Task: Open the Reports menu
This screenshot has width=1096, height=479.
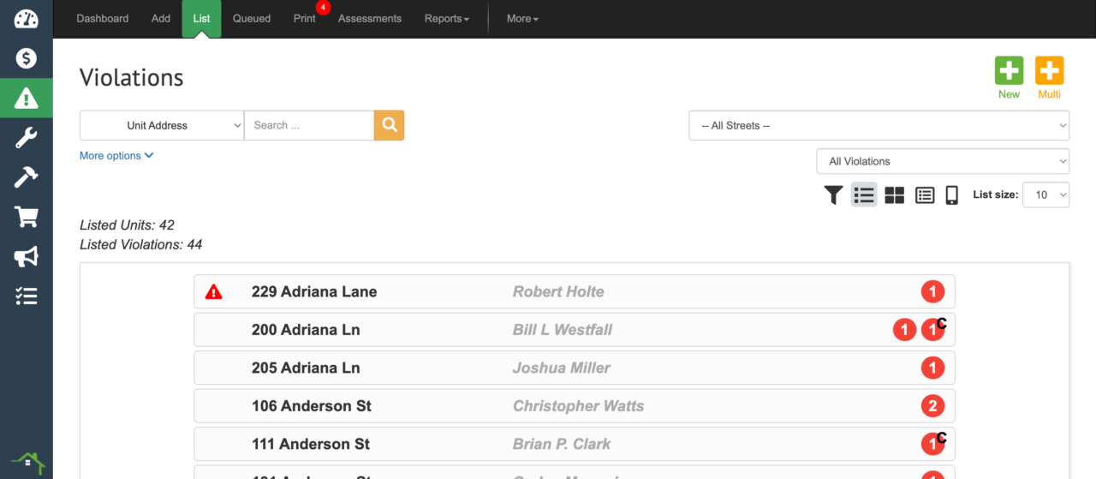Action: click(446, 19)
